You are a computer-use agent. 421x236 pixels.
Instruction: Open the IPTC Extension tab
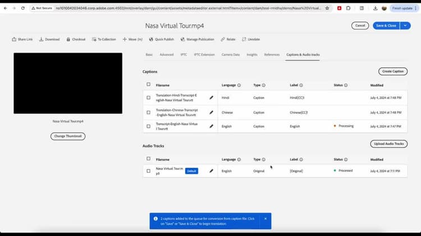[x=204, y=55]
